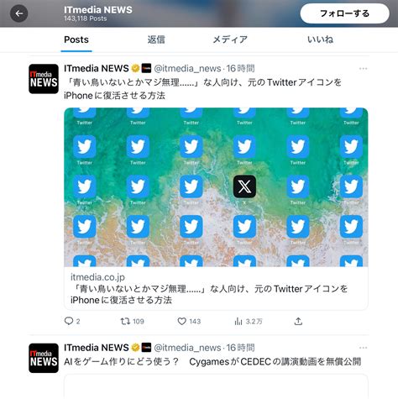View analytics icon showing 3.2万 views

(x=238, y=321)
